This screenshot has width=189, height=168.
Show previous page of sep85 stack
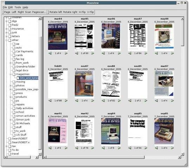[156, 148]
